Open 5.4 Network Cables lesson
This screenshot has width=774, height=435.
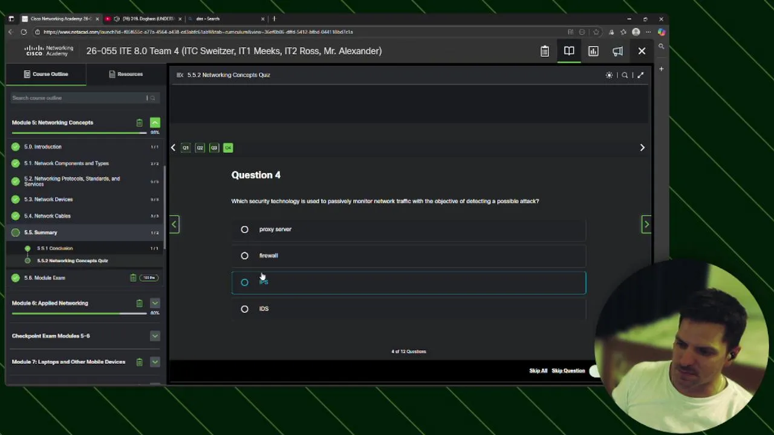[x=47, y=216]
